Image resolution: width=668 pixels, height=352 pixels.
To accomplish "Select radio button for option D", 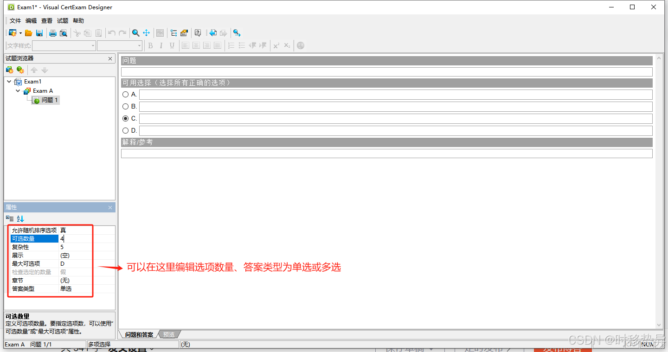I will [x=125, y=130].
